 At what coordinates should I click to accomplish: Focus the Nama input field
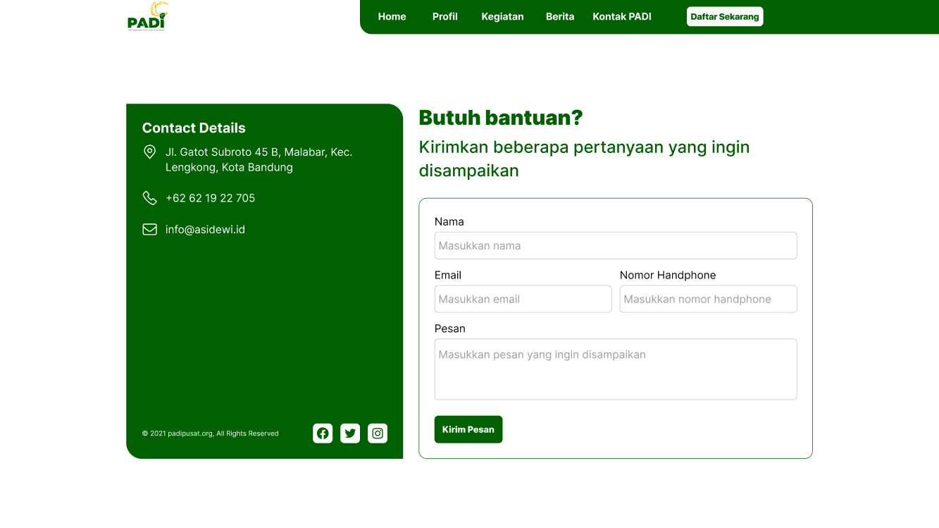(x=616, y=246)
